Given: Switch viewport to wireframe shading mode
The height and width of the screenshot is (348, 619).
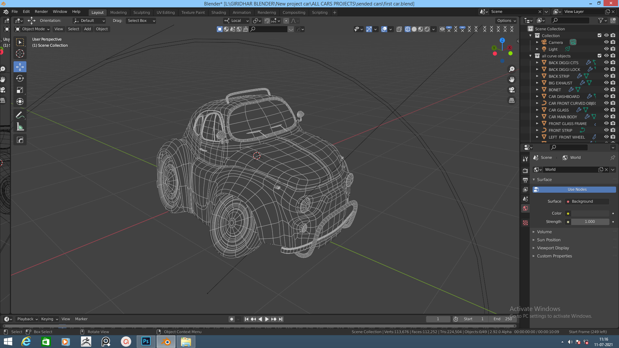Looking at the screenshot, I should (x=408, y=29).
